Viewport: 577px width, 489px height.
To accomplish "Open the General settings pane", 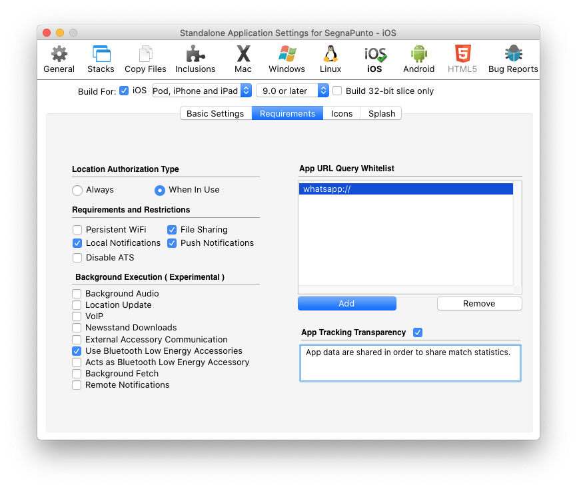I will pyautogui.click(x=59, y=59).
